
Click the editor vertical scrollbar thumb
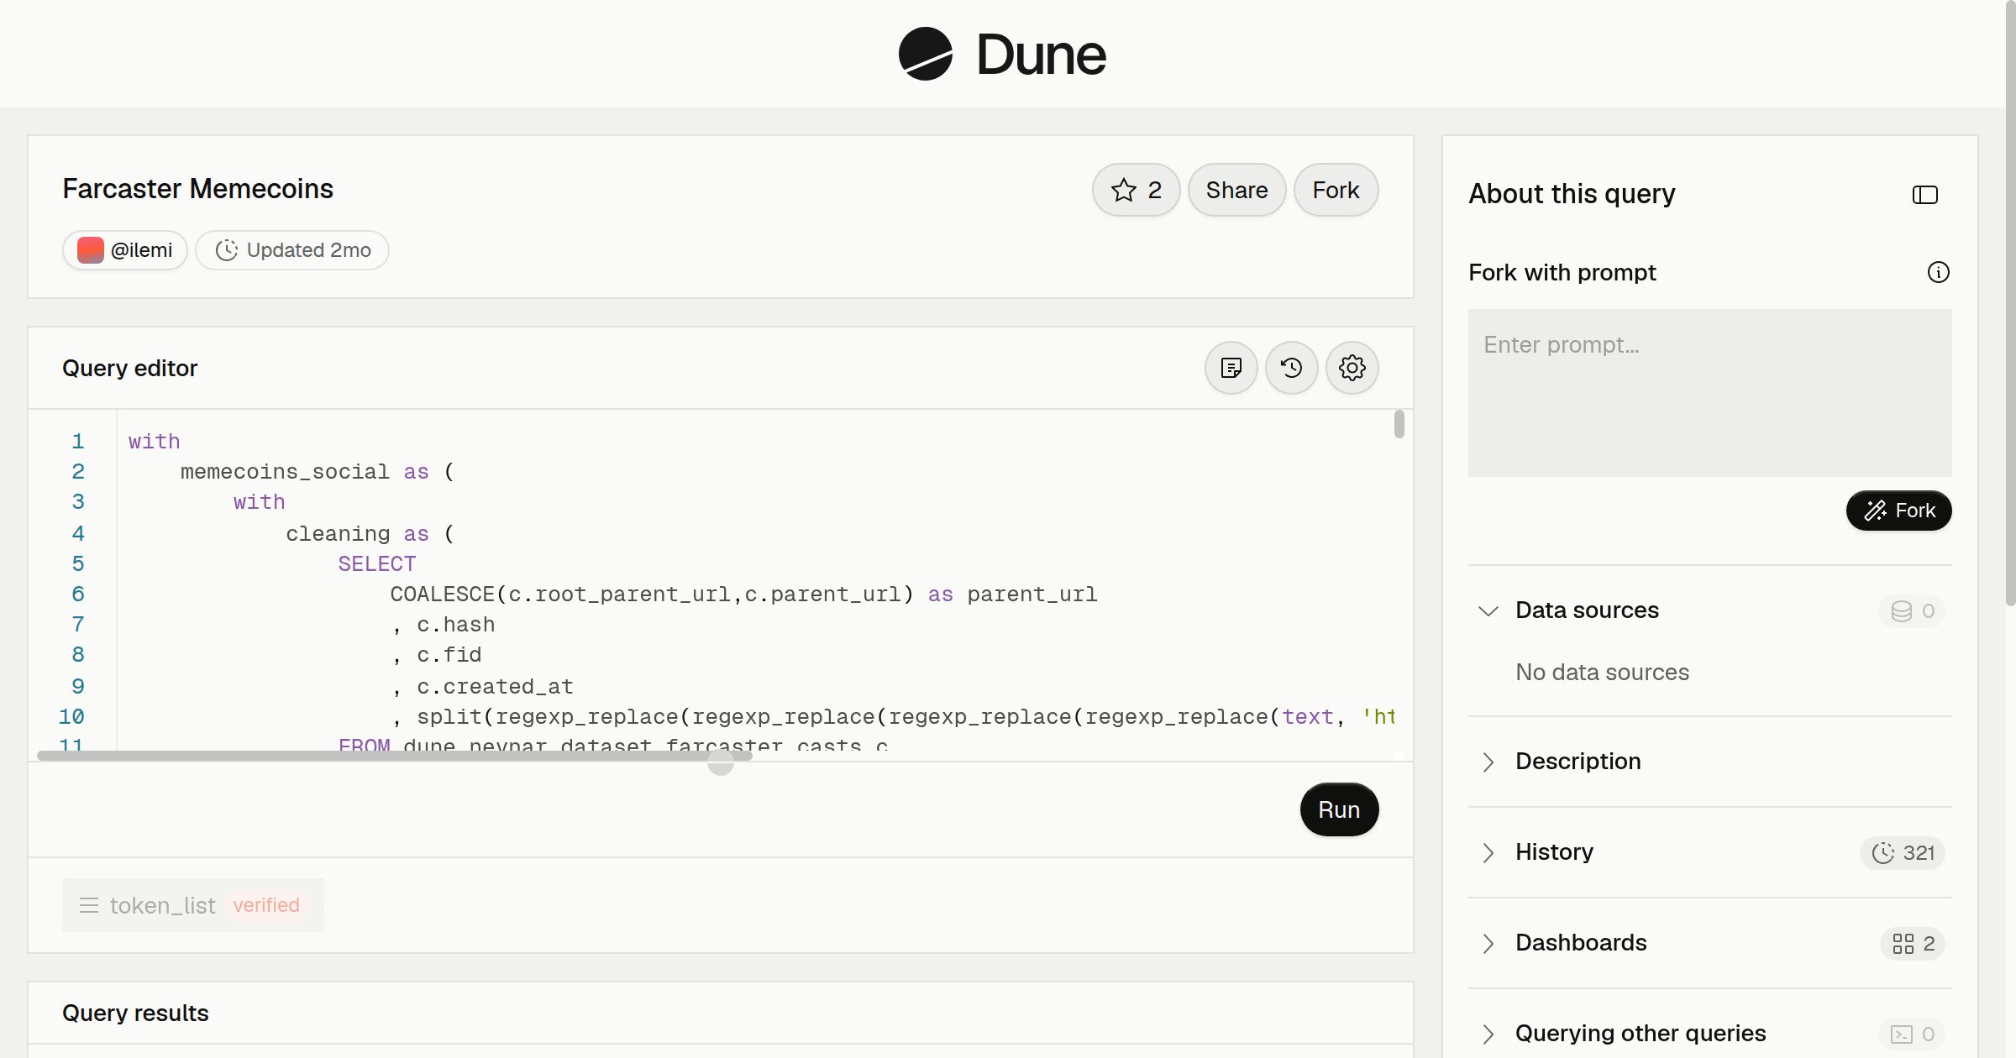coord(1399,424)
